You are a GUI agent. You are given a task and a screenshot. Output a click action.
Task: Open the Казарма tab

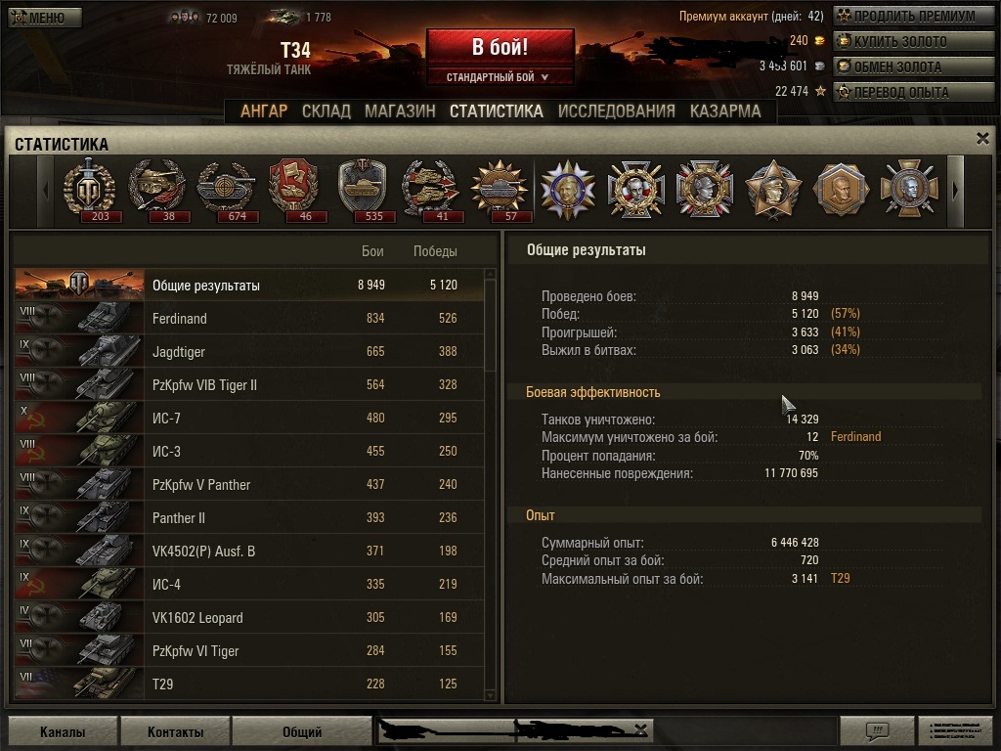(725, 111)
